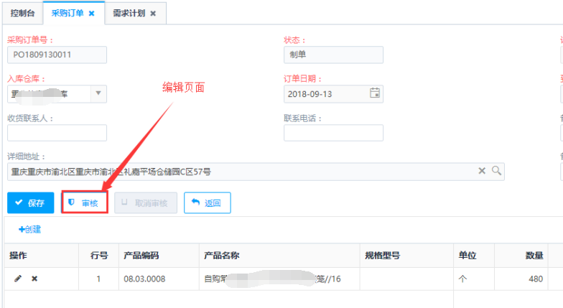
Task: Clear the detailed address with X icon
Action: click(x=483, y=171)
